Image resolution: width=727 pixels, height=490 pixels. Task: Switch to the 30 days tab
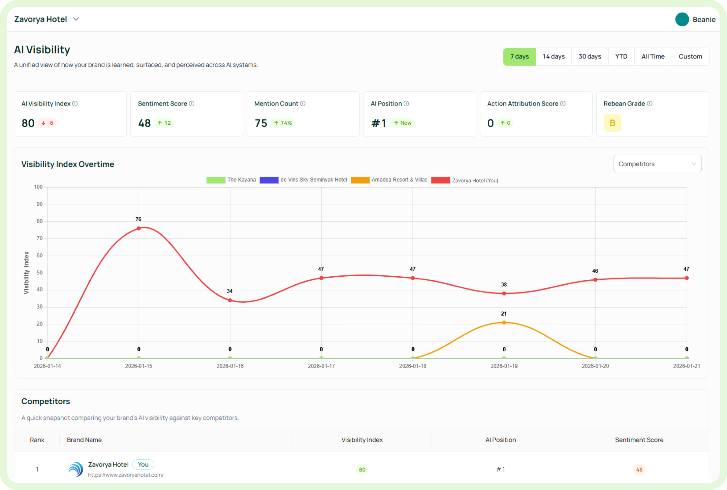(589, 56)
